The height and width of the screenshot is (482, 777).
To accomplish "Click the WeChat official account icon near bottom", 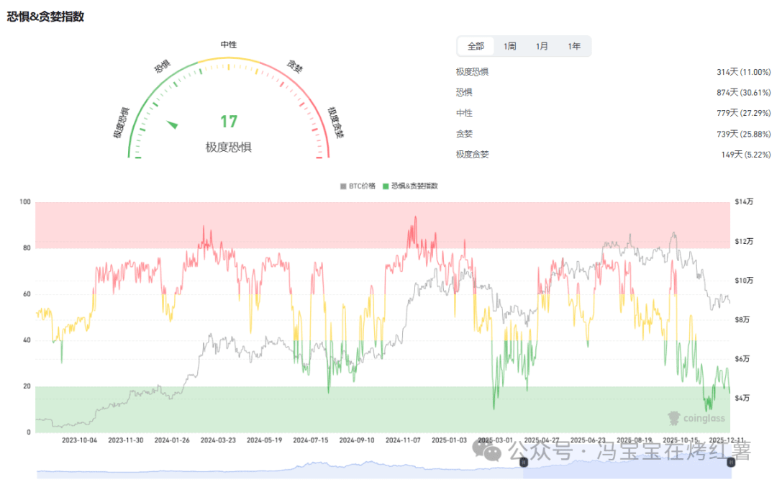I will (489, 453).
